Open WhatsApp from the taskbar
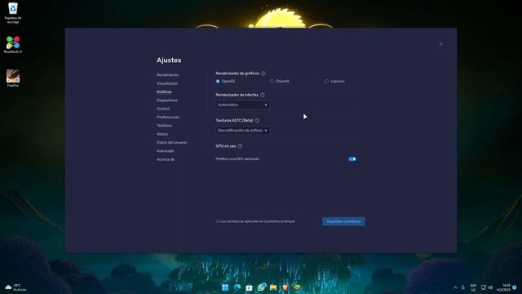Image resolution: width=522 pixels, height=294 pixels. click(x=262, y=287)
